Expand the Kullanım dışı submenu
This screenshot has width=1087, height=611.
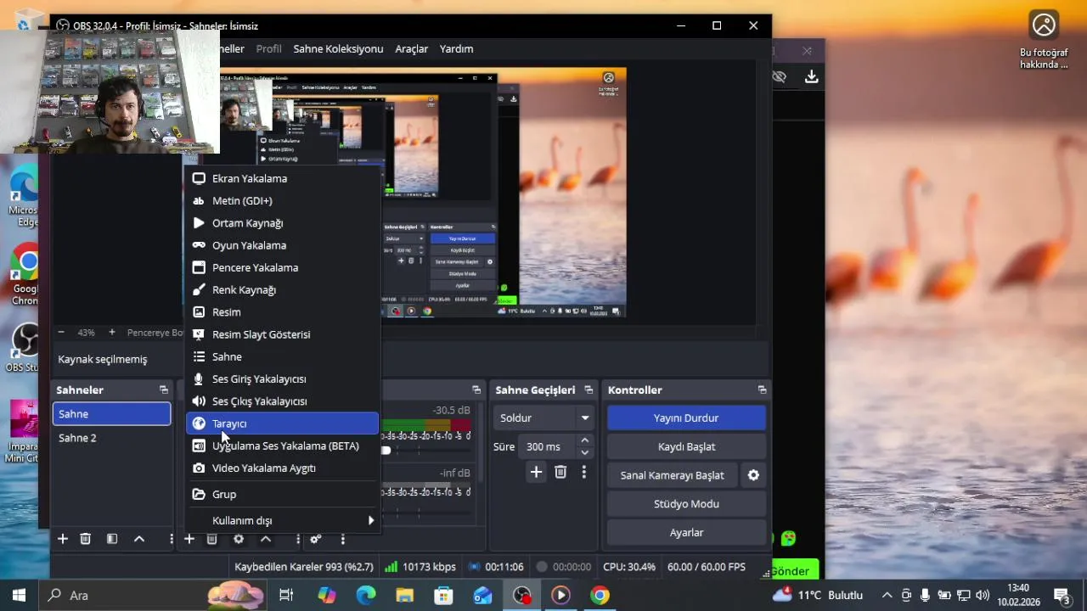(283, 520)
